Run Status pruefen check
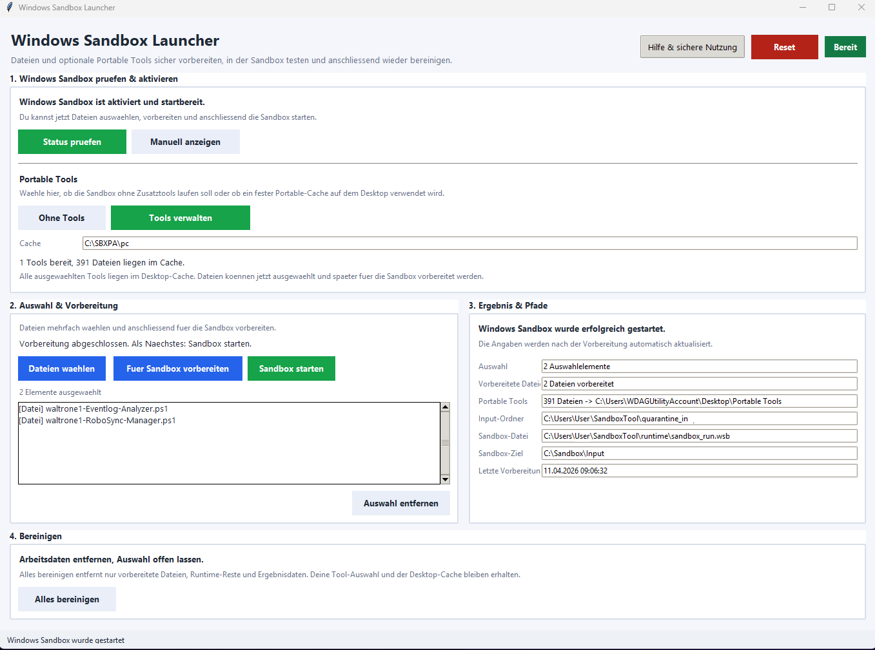The image size is (875, 650). click(72, 142)
